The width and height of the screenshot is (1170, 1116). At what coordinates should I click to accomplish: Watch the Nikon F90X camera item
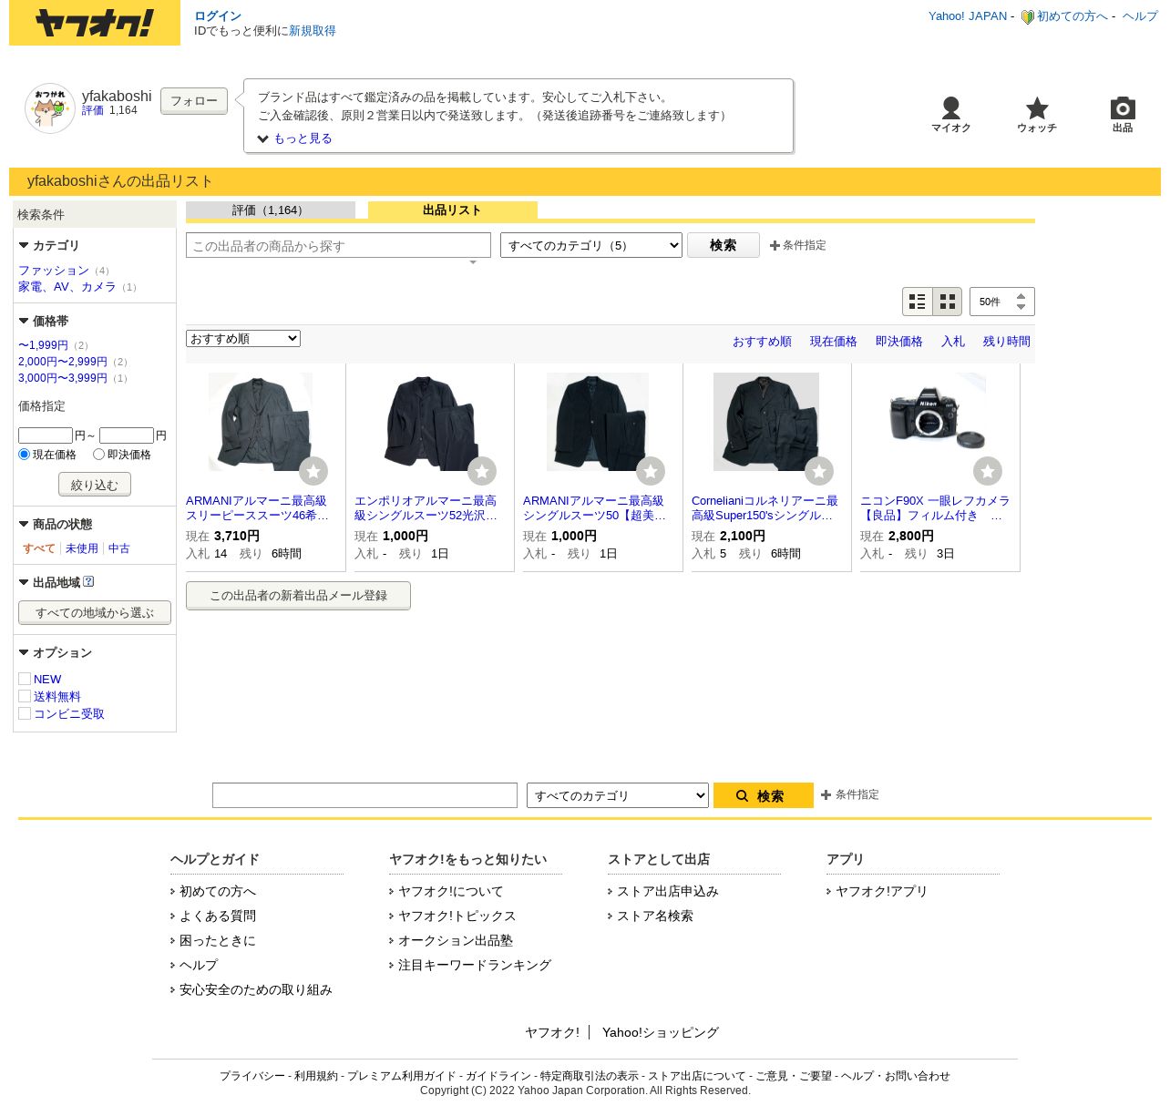point(988,471)
